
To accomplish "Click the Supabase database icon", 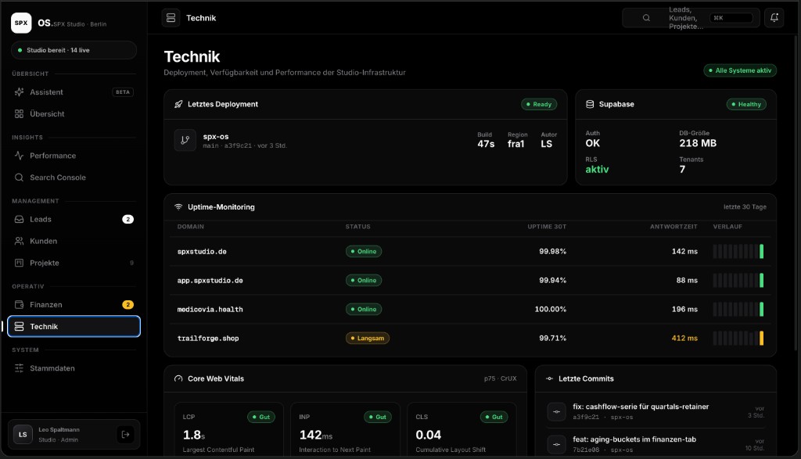I will [590, 104].
